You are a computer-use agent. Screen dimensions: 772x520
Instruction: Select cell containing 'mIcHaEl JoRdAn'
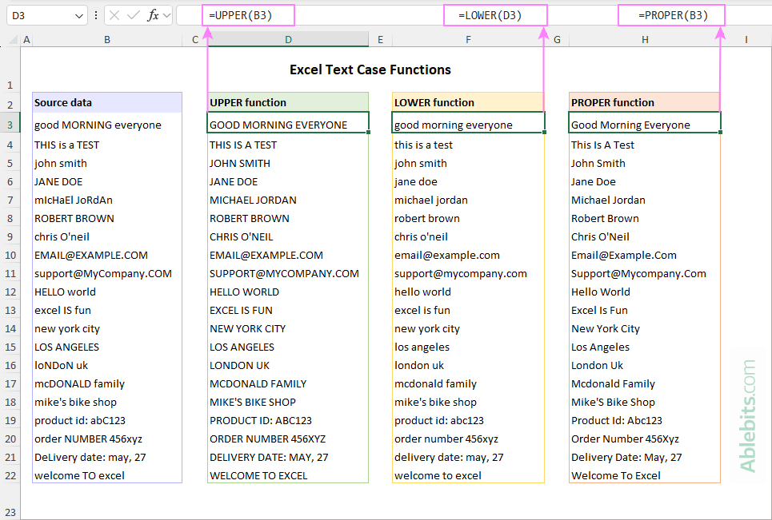(106, 200)
